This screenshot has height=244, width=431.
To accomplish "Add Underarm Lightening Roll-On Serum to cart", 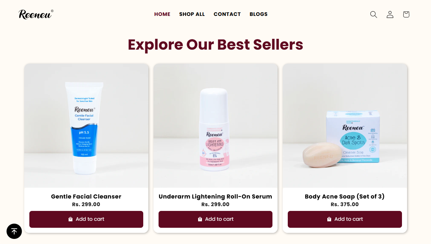I will pos(215,219).
